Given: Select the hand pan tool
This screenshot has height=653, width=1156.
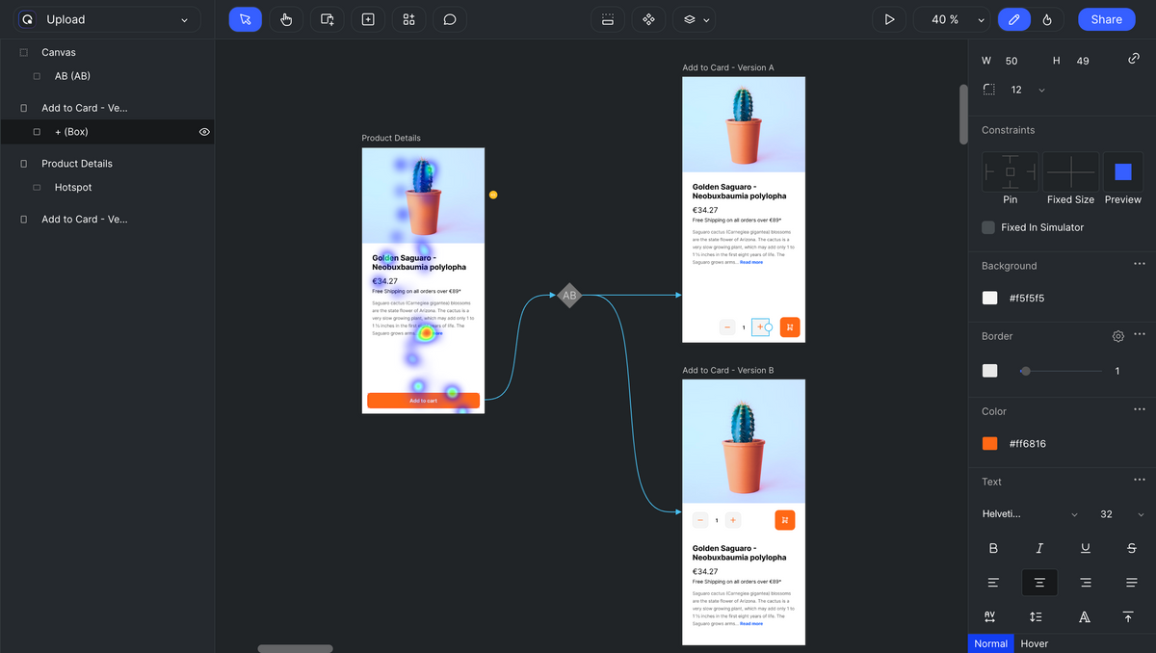Looking at the screenshot, I should 286,19.
